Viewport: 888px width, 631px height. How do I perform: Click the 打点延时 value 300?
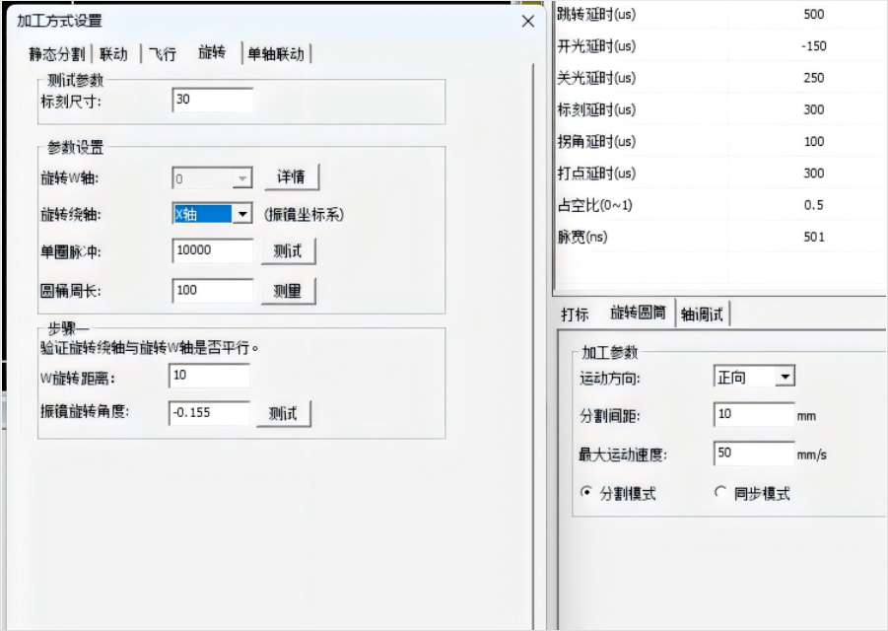coord(814,173)
